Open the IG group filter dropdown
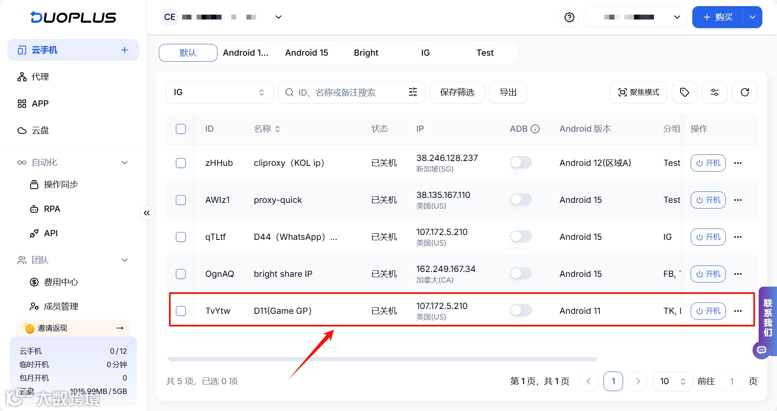777x411 pixels. [220, 92]
